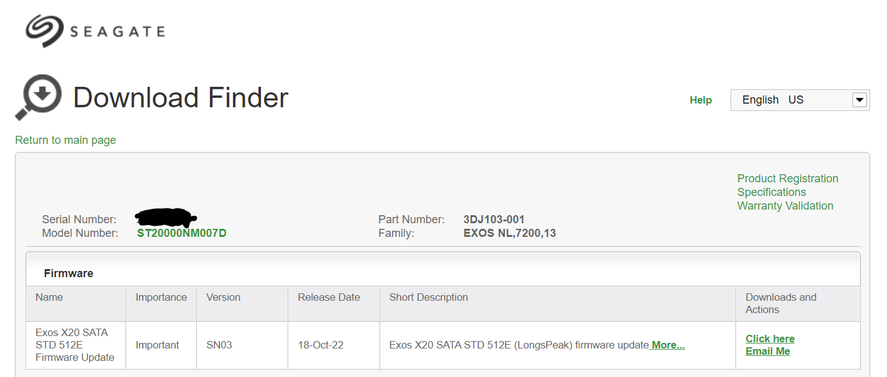Click the Firmware section header
887x377 pixels.
click(x=68, y=273)
